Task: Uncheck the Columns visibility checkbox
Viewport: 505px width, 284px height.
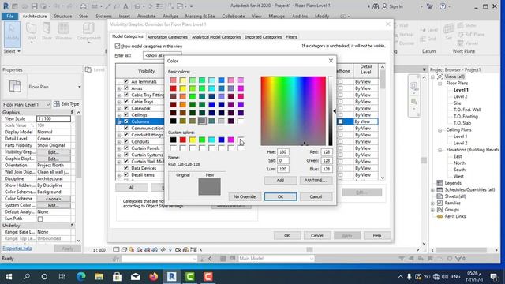Action: point(126,121)
